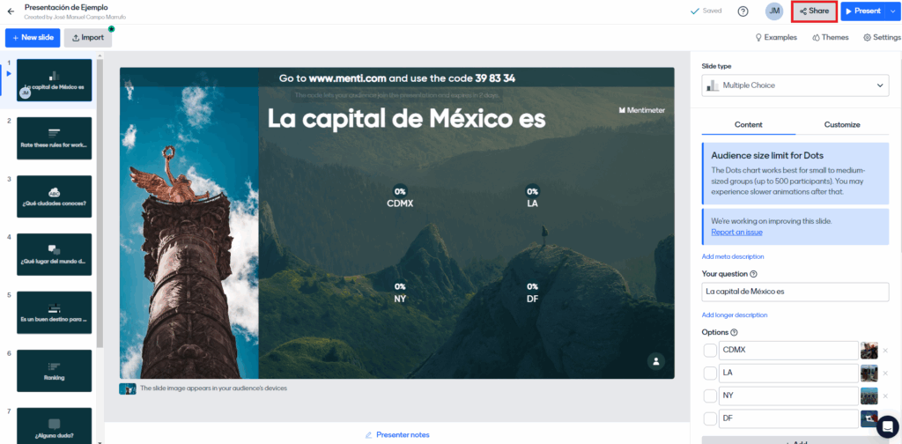Mark CDMX as the correct answer

pos(710,350)
